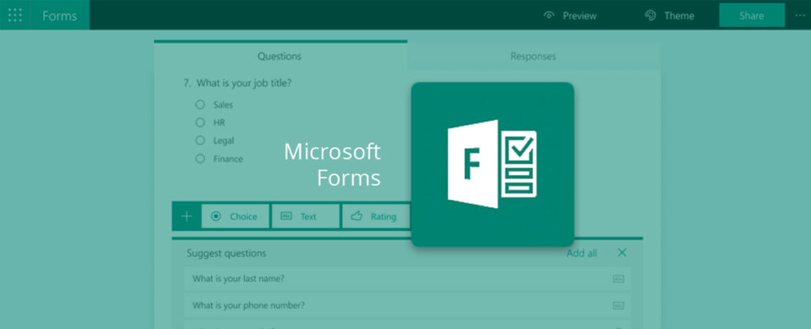
Task: Switch to the Responses tab
Action: tap(533, 56)
